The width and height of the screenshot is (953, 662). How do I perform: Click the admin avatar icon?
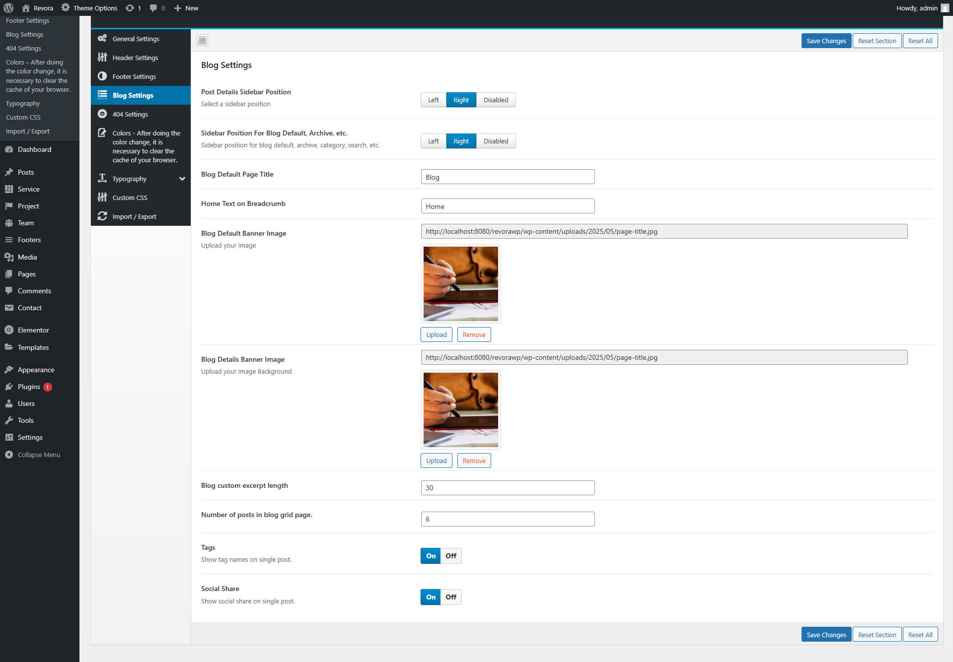tap(945, 8)
